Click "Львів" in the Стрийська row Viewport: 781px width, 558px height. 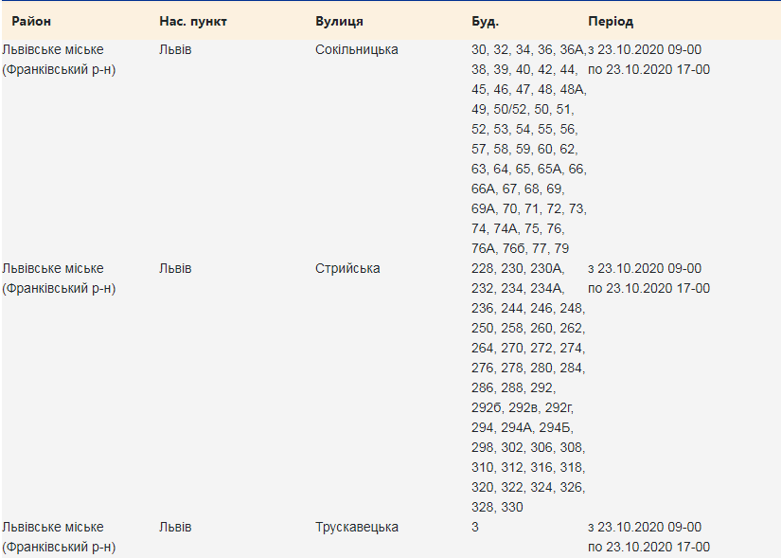pyautogui.click(x=175, y=268)
